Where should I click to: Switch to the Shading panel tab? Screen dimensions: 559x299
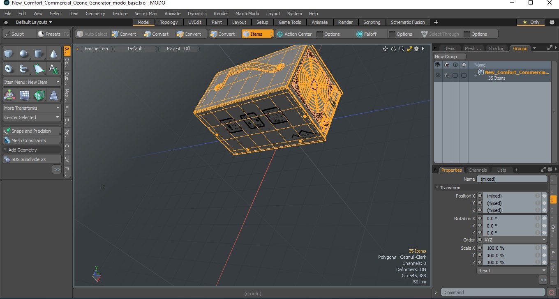497,48
